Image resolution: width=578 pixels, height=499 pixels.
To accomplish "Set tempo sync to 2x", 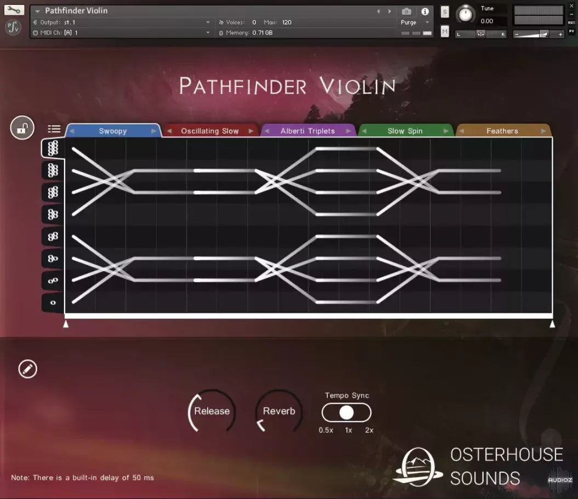I will pyautogui.click(x=369, y=430).
